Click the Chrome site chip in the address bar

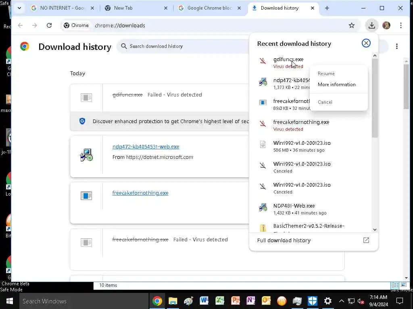tap(76, 25)
